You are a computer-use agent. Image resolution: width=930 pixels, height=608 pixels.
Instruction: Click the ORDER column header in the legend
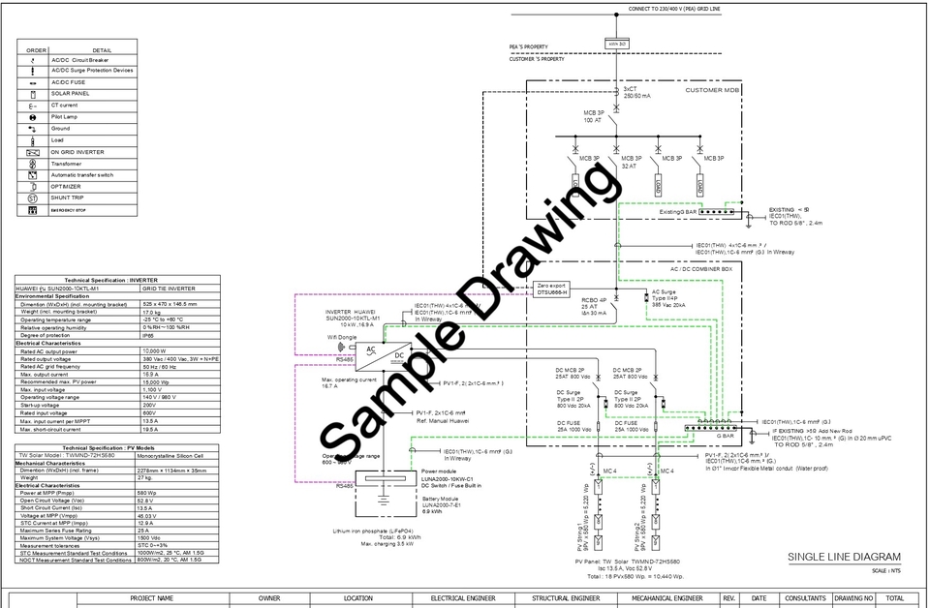point(36,50)
